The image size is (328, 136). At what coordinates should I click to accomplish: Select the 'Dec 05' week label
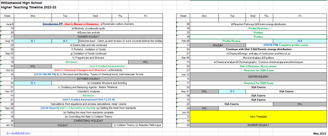click(x=7, y=108)
